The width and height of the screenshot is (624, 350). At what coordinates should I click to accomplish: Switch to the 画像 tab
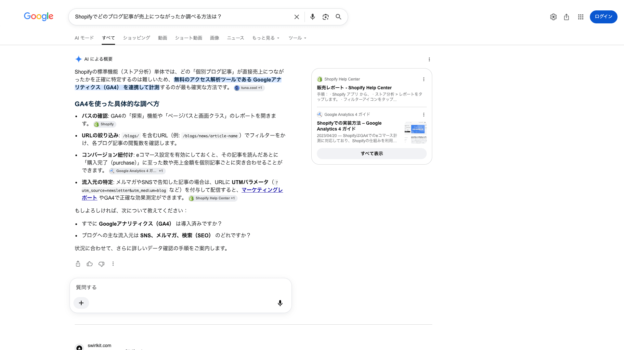coord(214,38)
